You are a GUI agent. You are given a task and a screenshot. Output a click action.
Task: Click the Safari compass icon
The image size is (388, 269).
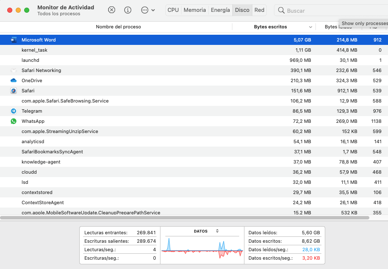(x=14, y=91)
